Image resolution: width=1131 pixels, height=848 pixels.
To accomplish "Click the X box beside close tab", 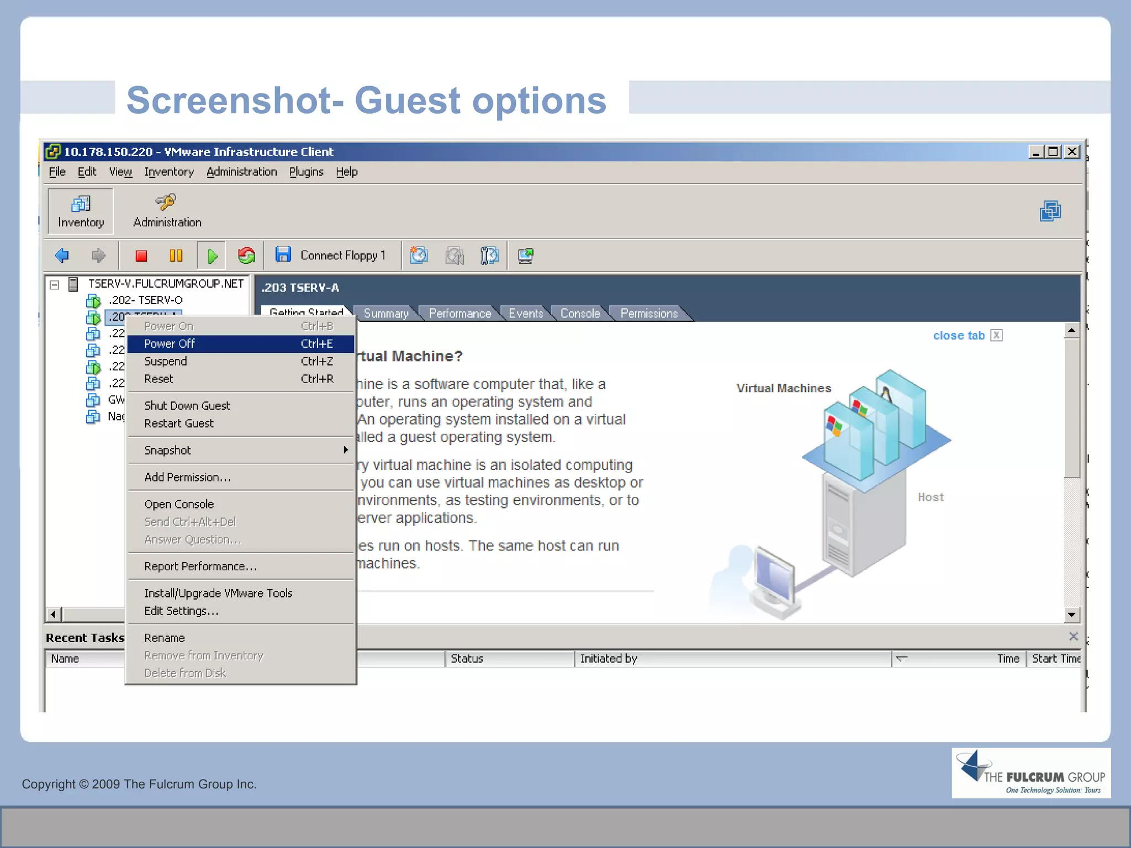I will click(x=996, y=336).
